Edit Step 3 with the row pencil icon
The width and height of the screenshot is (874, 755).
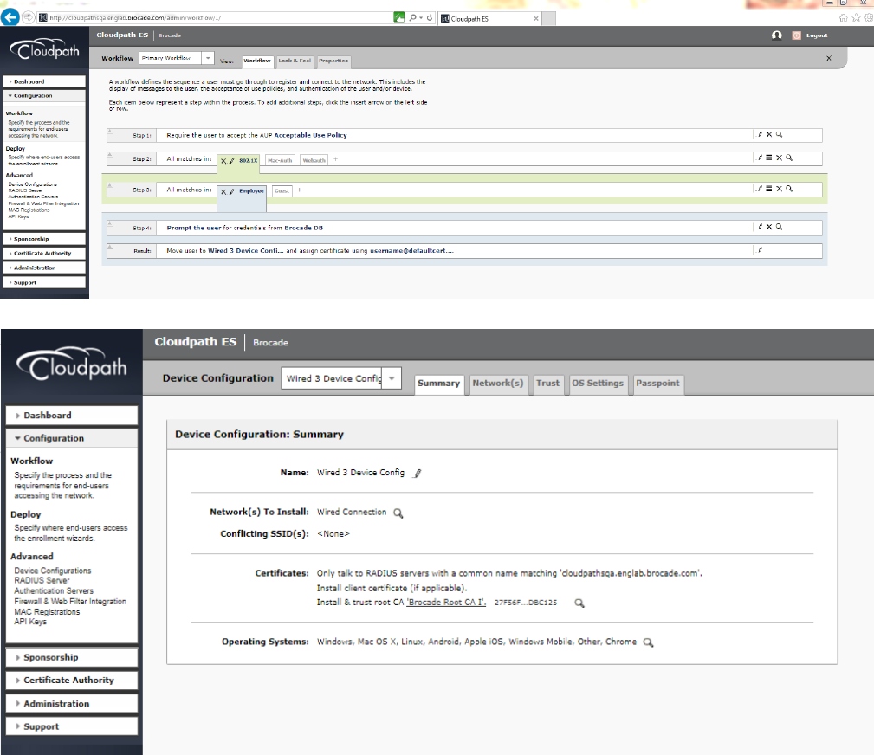point(760,189)
